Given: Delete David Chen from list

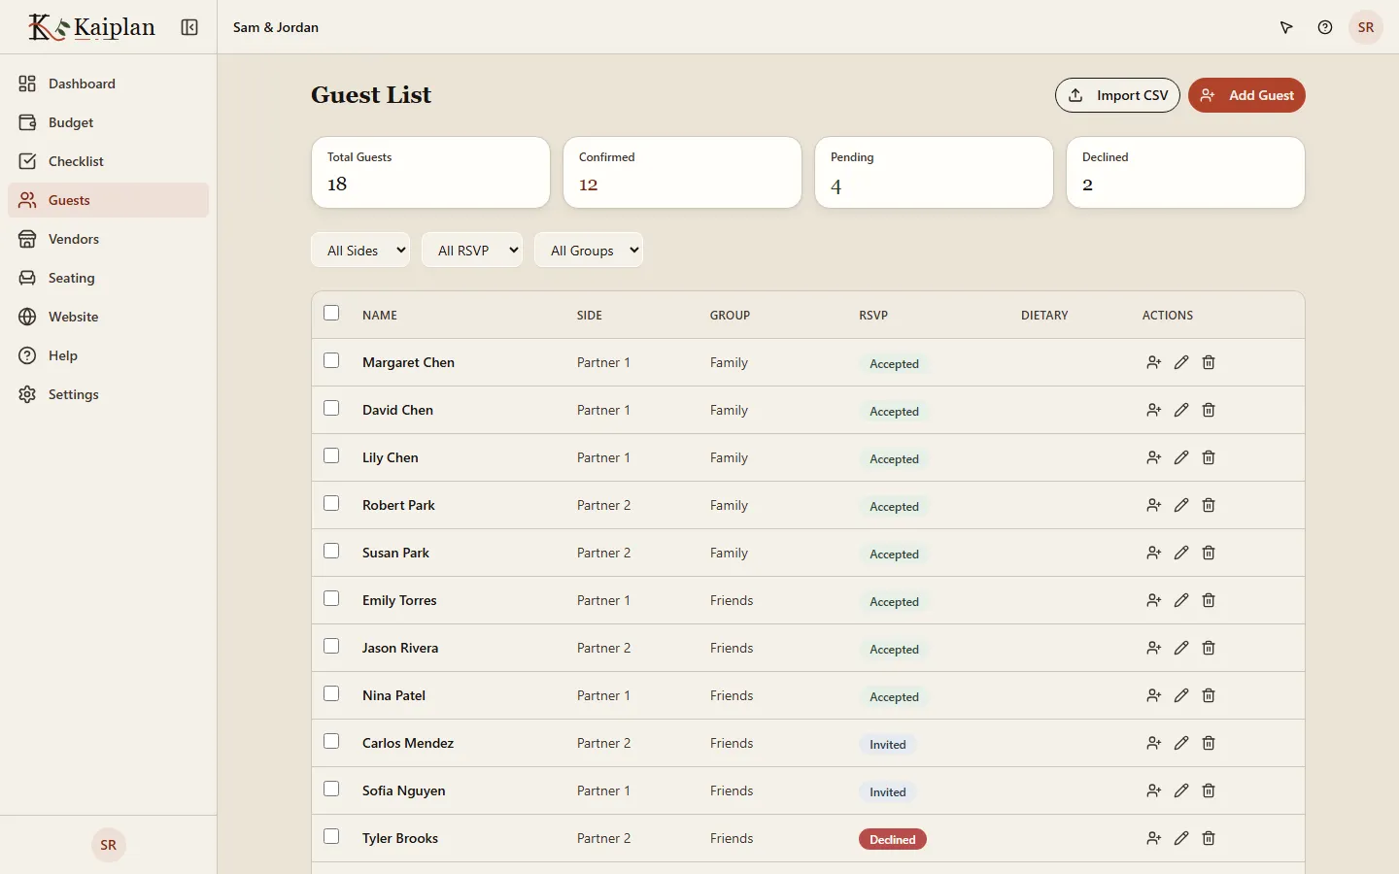Looking at the screenshot, I should pyautogui.click(x=1209, y=410).
